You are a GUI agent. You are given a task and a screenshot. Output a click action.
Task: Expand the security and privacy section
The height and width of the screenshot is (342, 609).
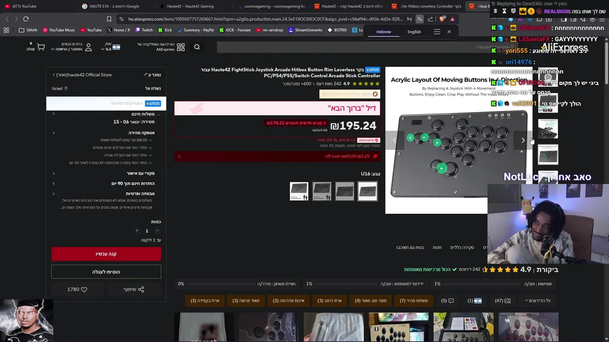coord(106,194)
